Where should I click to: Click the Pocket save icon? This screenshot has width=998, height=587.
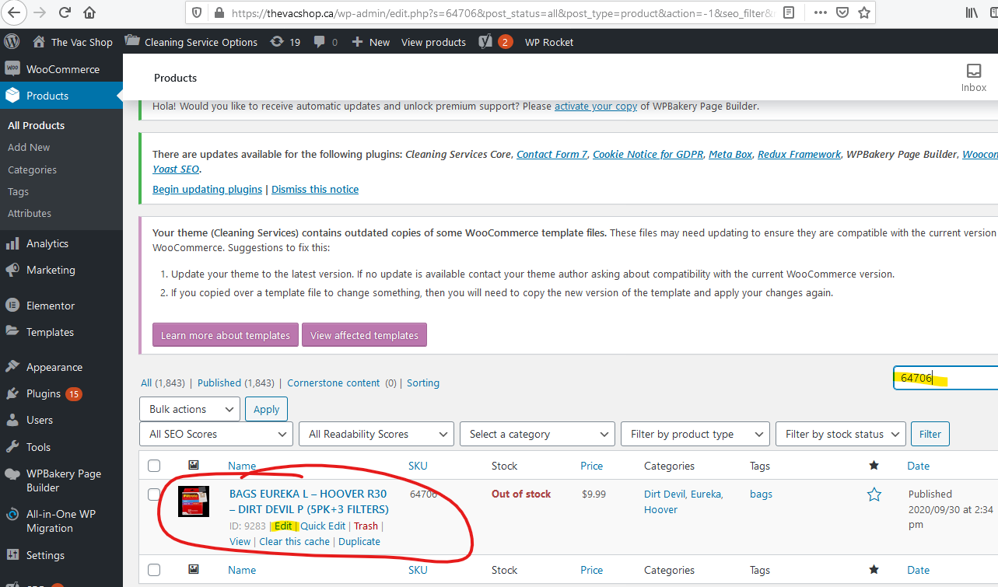click(x=842, y=12)
